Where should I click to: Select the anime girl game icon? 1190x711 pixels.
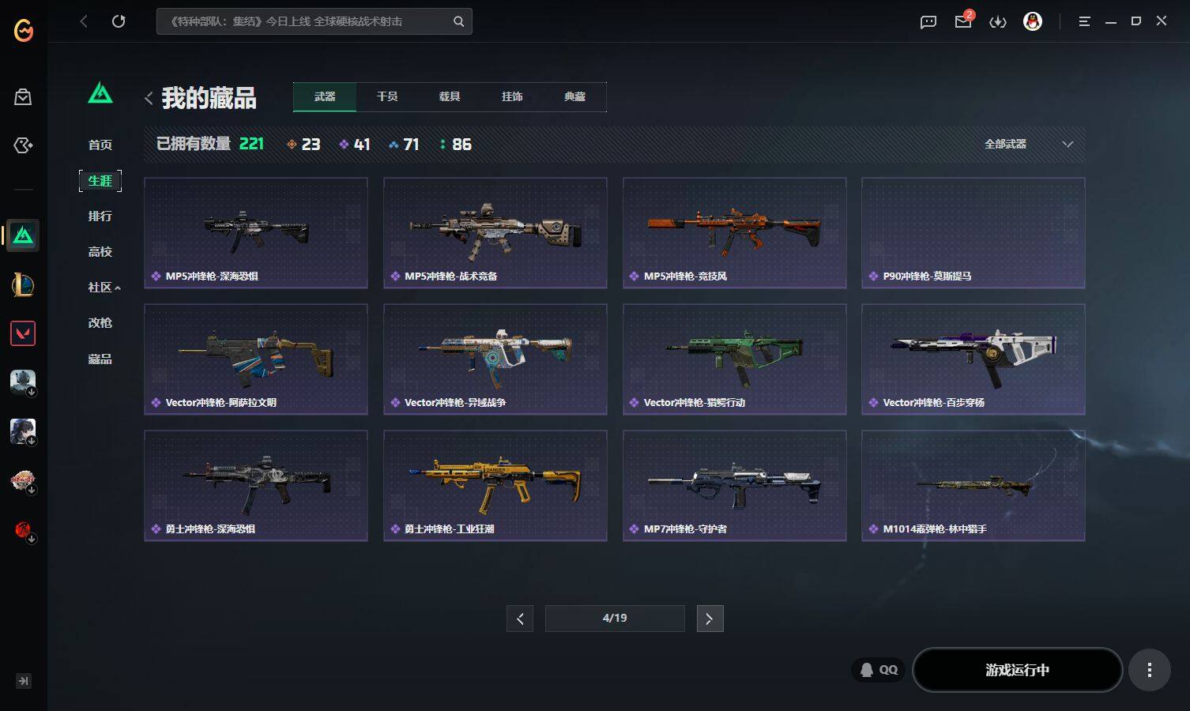23,431
